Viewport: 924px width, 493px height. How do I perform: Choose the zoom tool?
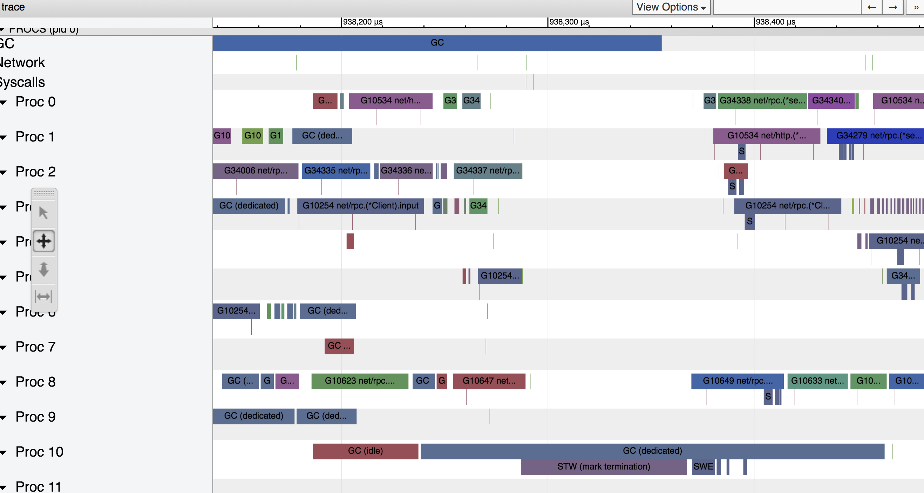click(43, 269)
